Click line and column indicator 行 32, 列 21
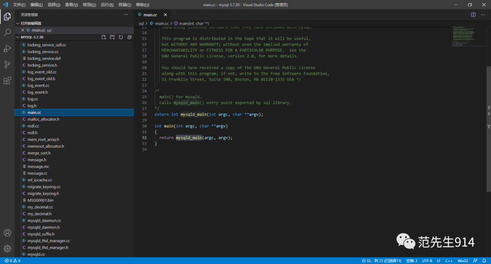Viewport: 491px width, 264px height. [381, 260]
